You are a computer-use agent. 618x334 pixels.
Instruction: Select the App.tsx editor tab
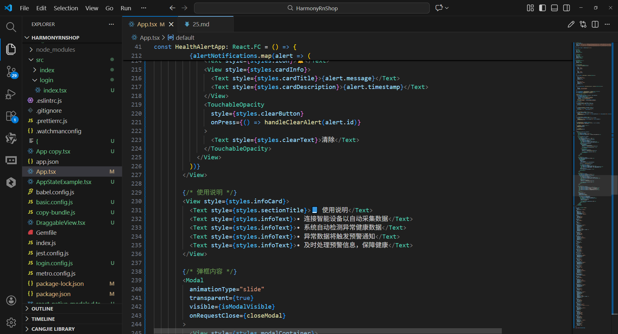coord(150,24)
